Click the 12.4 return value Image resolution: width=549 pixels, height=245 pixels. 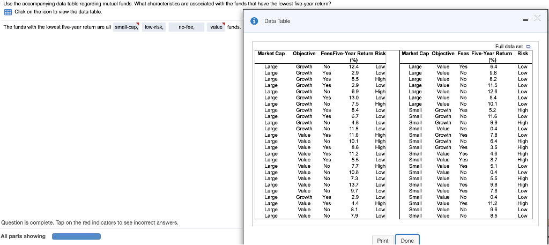tap(354, 66)
